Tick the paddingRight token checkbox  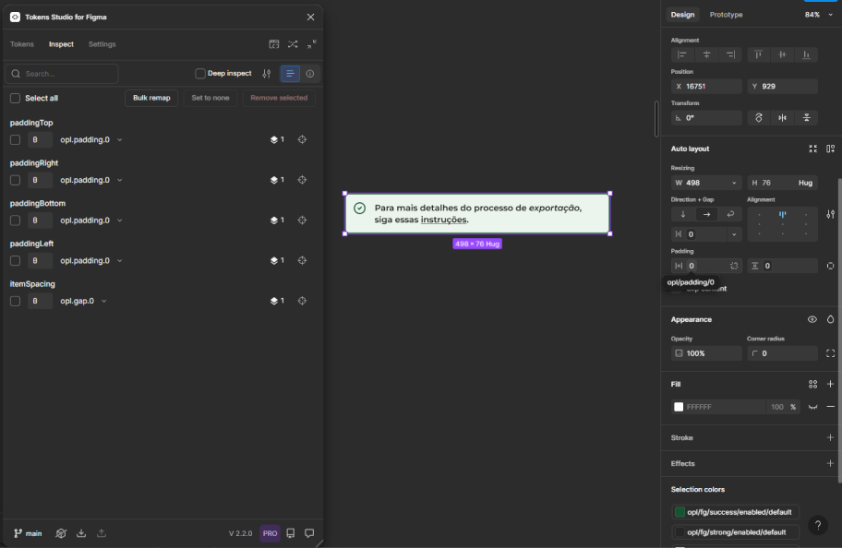(15, 181)
